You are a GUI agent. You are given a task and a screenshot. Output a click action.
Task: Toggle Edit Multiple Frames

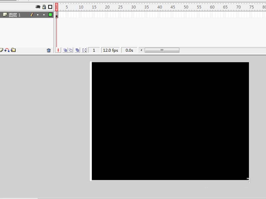[x=77, y=50]
